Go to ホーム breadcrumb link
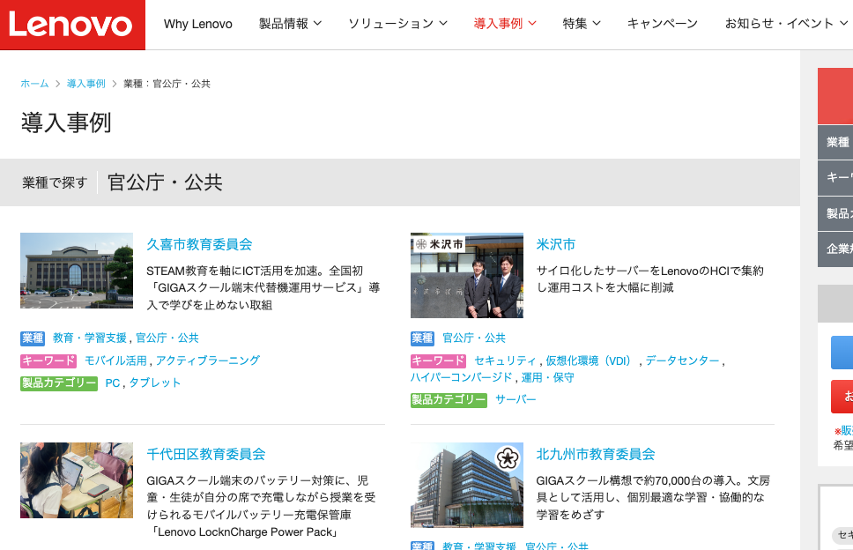Screen dimensions: 853x550 click(35, 84)
